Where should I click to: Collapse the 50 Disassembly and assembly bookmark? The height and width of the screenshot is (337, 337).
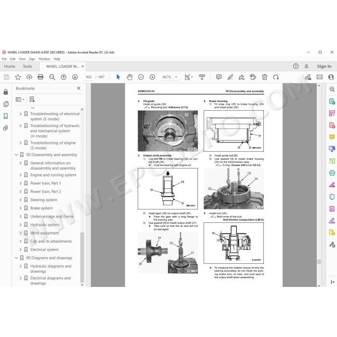[16, 155]
